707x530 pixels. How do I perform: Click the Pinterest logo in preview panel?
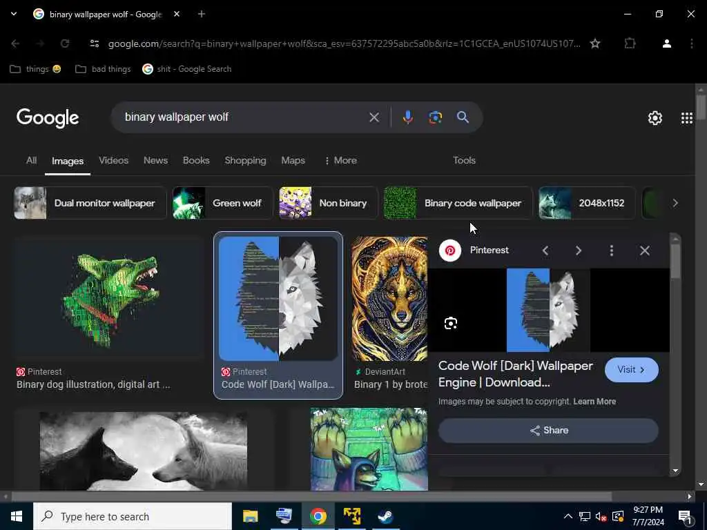450,251
